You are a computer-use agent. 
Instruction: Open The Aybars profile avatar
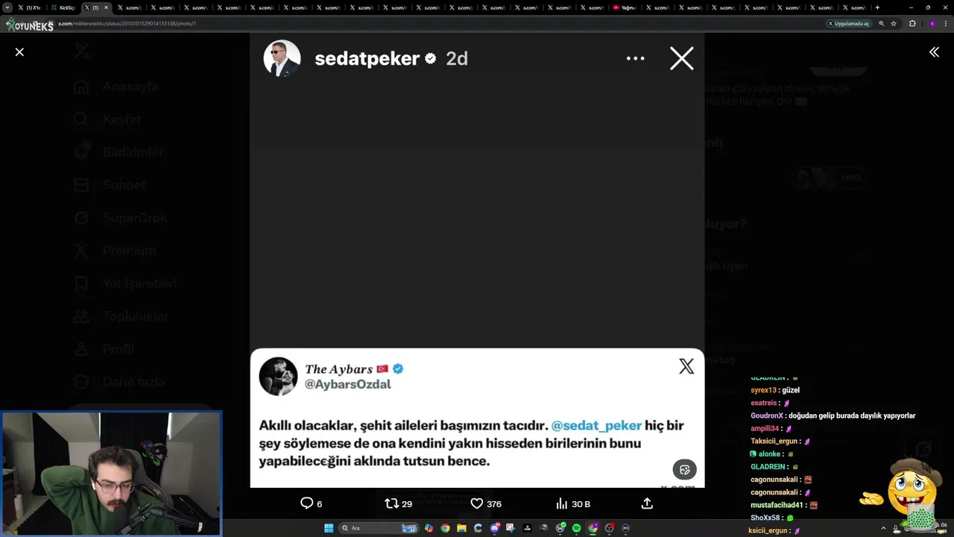click(278, 376)
